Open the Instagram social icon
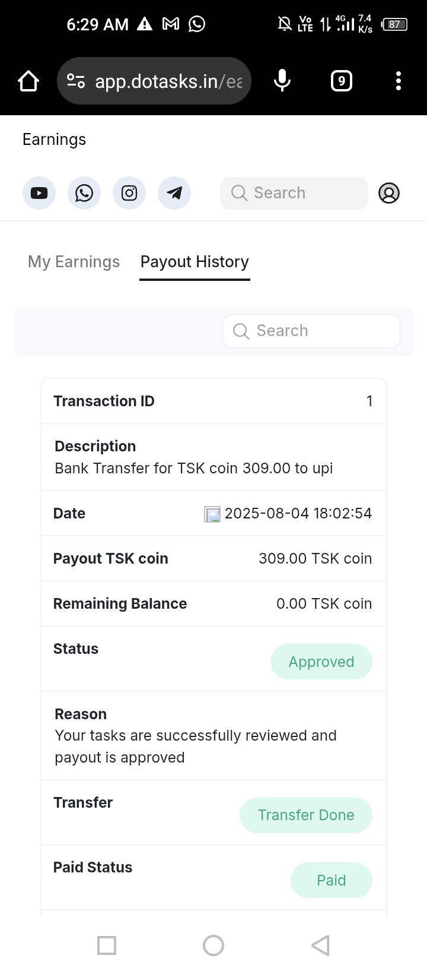The image size is (427, 974). click(129, 193)
